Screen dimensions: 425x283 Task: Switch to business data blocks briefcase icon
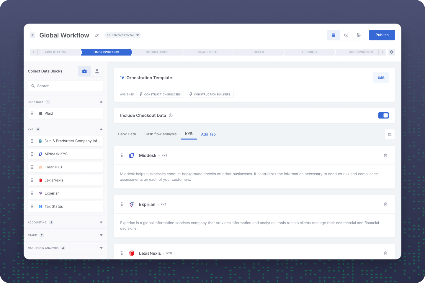pos(84,71)
